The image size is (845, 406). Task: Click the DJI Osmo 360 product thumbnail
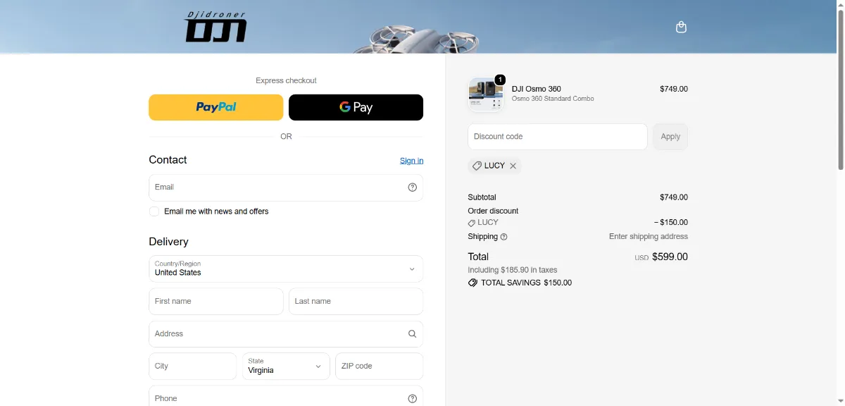(486, 94)
